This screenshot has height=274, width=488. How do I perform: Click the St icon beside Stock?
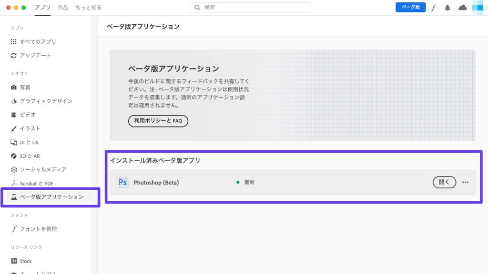[x=14, y=261]
